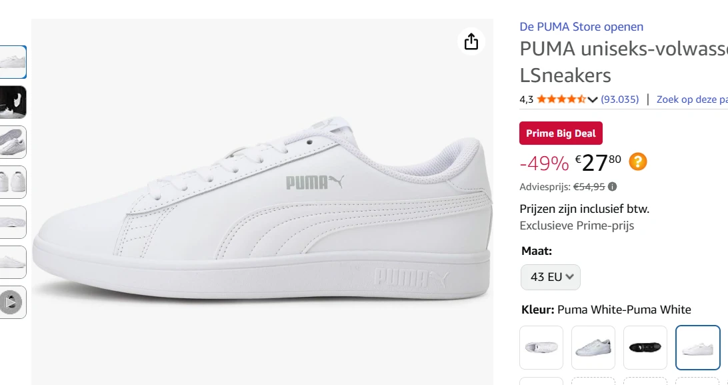Expand the ratings breakdown chevron next to 4,3
The height and width of the screenshot is (385, 728).
(592, 99)
